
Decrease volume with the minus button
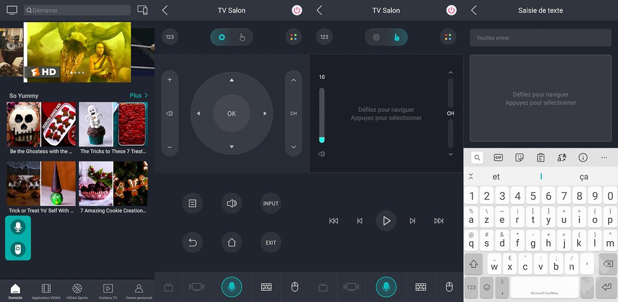click(170, 147)
